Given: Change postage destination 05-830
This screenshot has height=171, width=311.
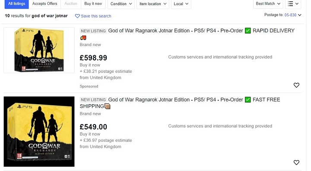Looking at the screenshot, I should 292,15.
